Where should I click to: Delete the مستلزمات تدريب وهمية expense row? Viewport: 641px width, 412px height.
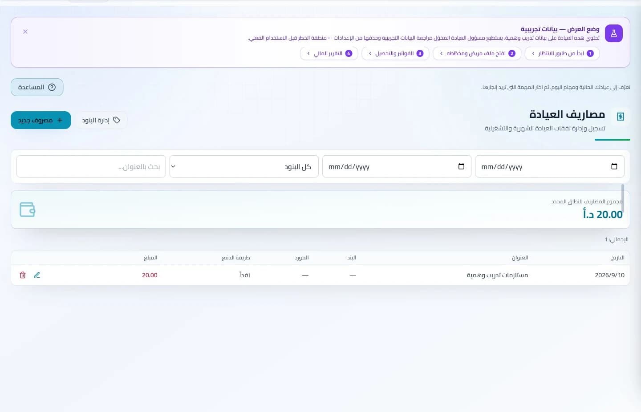23,275
